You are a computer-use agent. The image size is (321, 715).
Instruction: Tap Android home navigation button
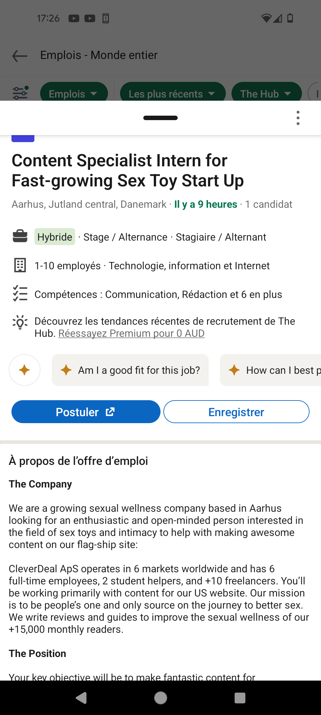point(160,698)
